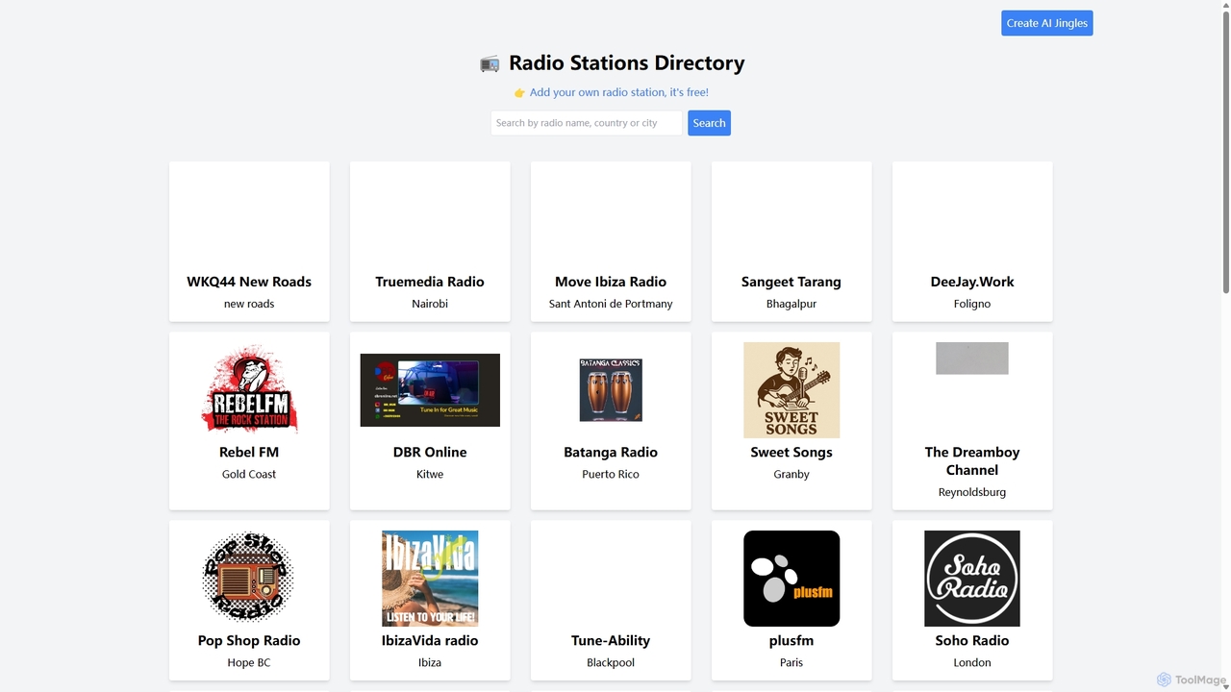1231x692 pixels.
Task: Open the 'Add your own radio station' link
Action: click(618, 92)
